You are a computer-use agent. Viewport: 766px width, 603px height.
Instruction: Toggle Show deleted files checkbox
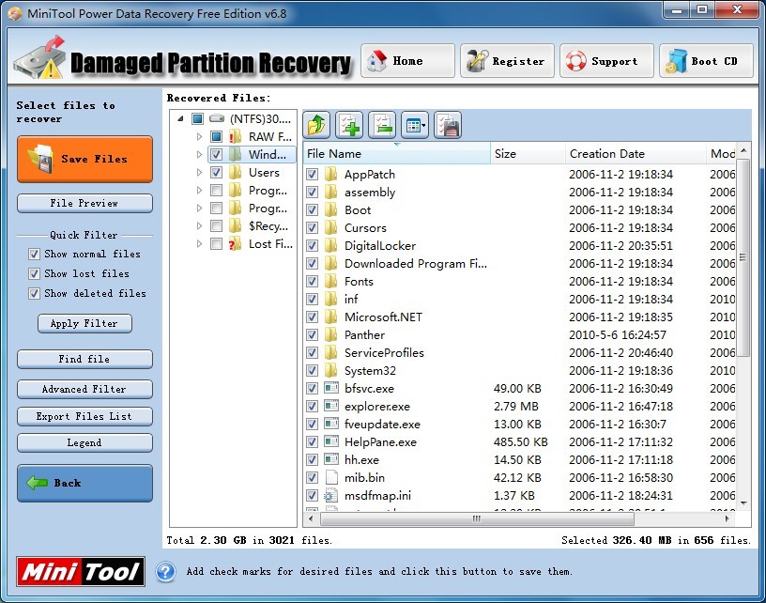click(x=34, y=294)
